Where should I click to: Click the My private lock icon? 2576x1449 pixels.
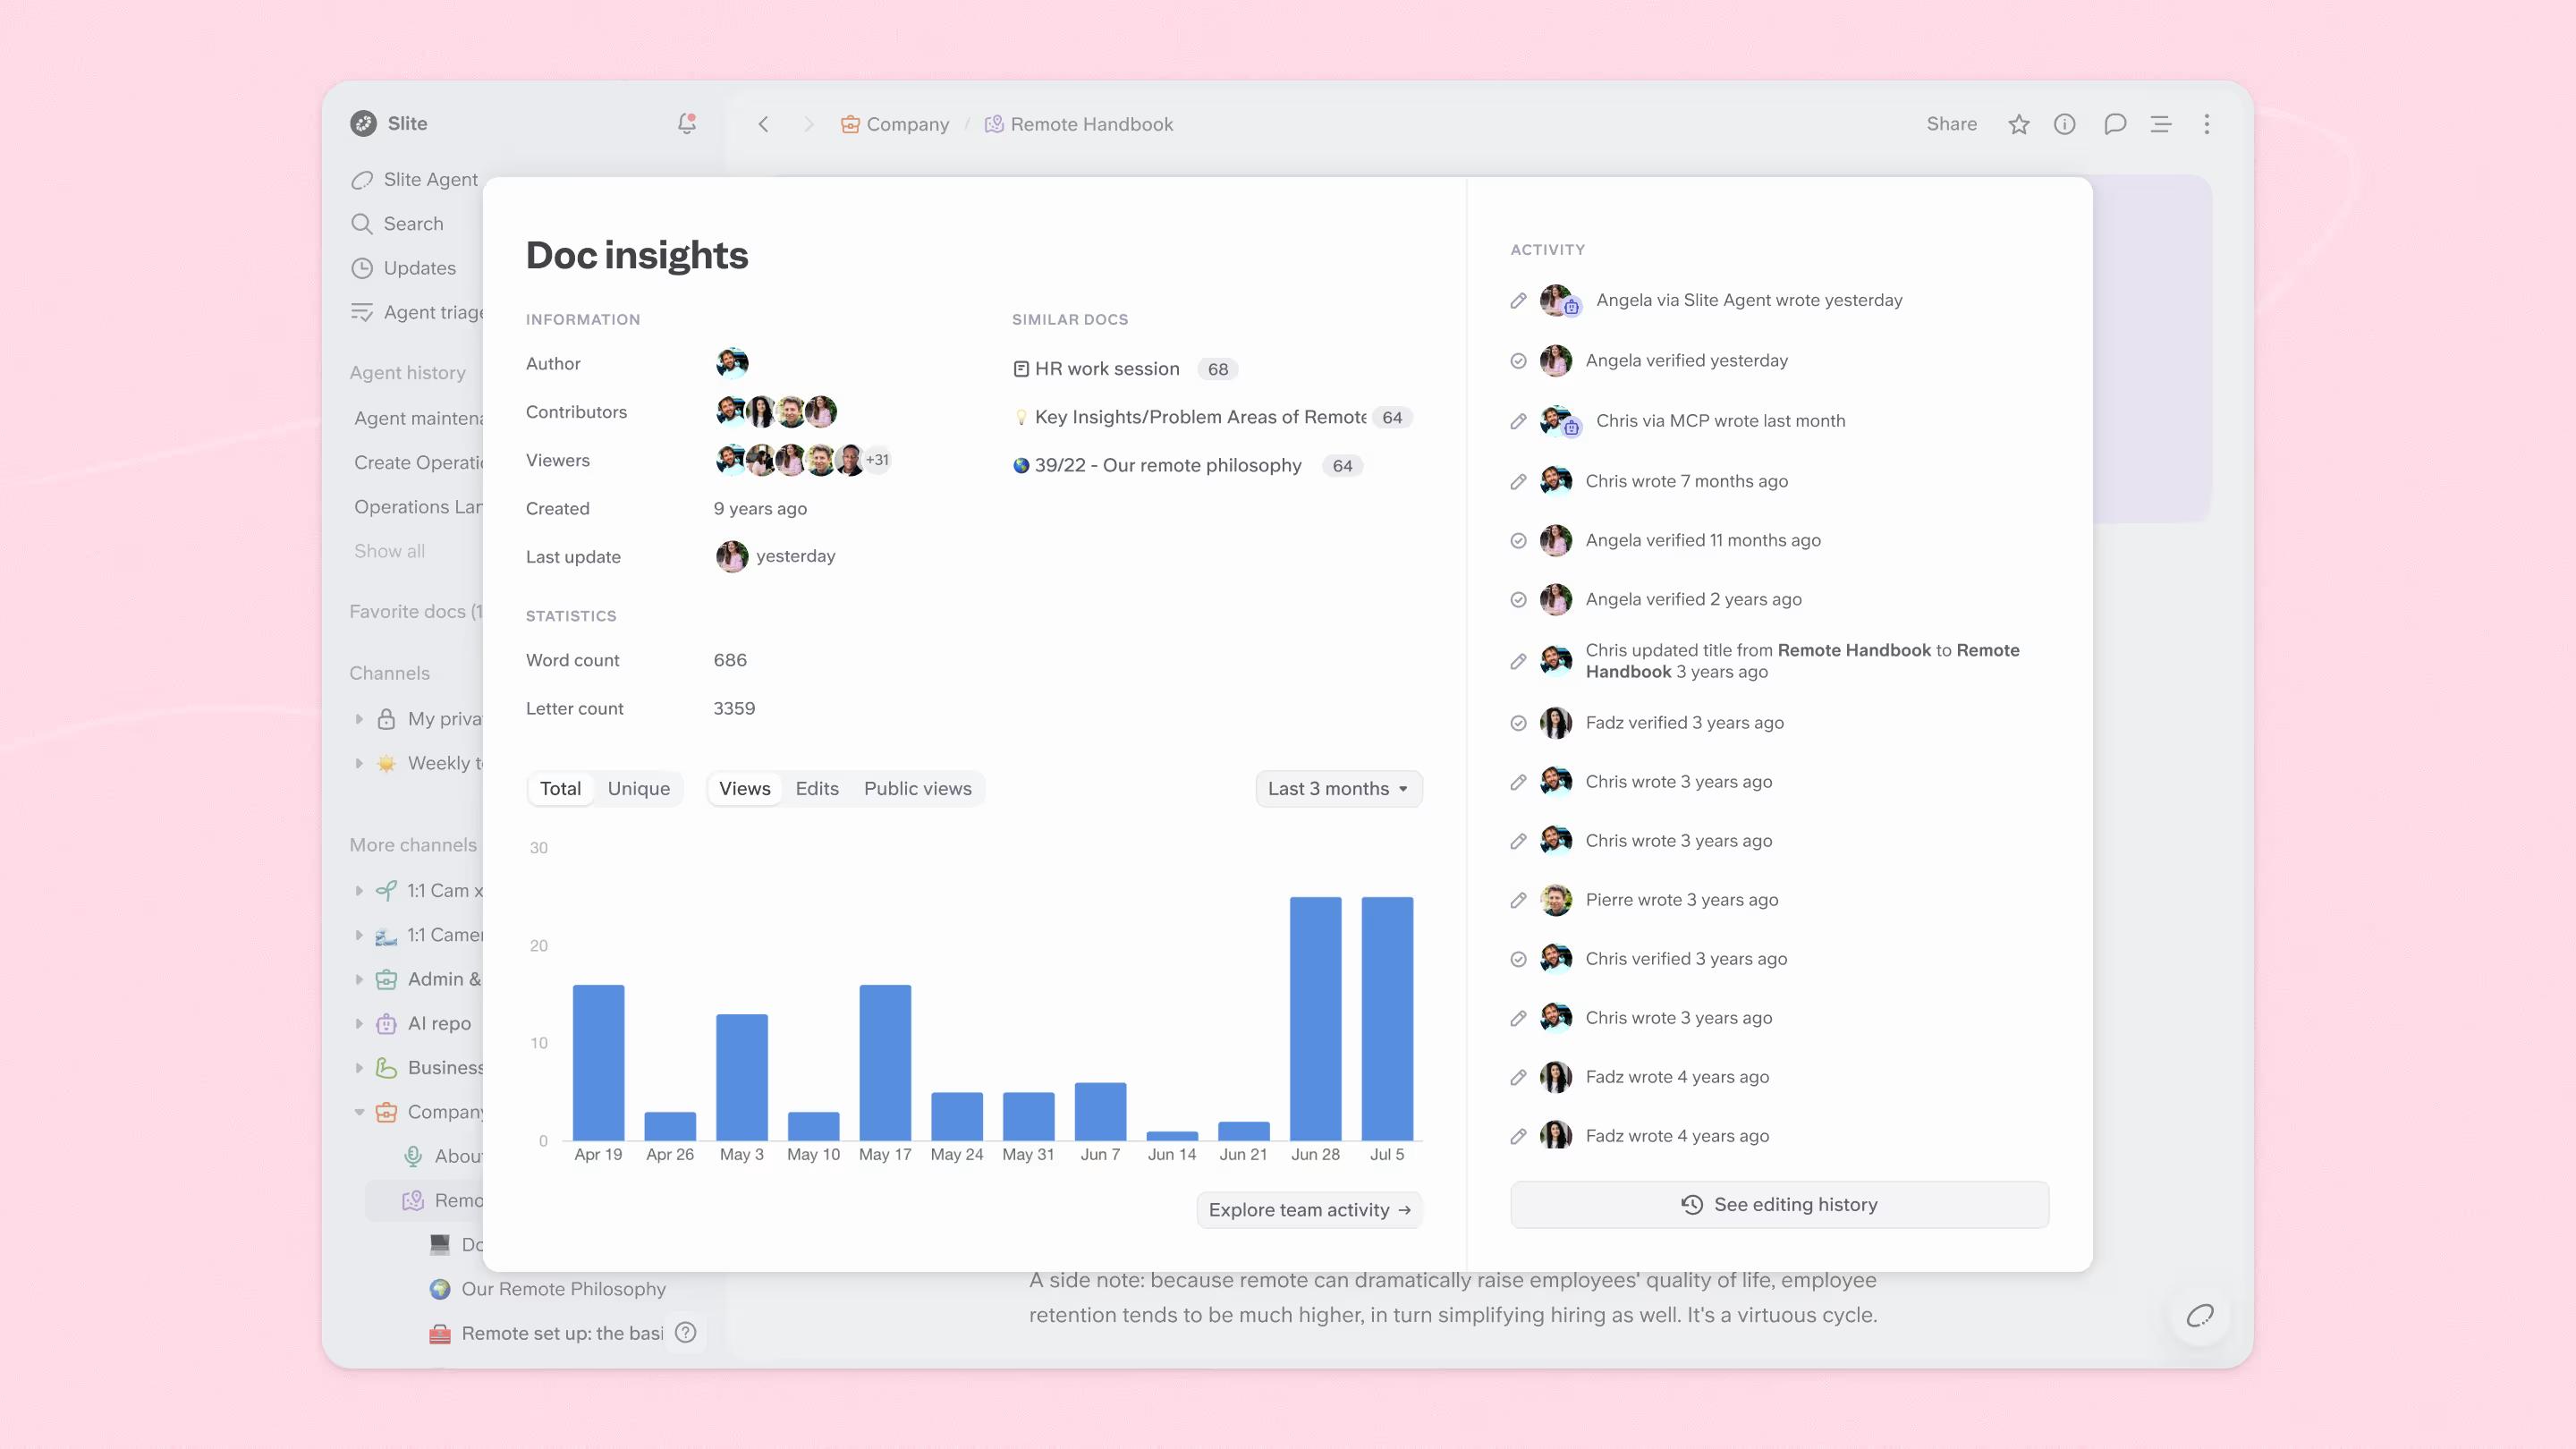point(386,718)
